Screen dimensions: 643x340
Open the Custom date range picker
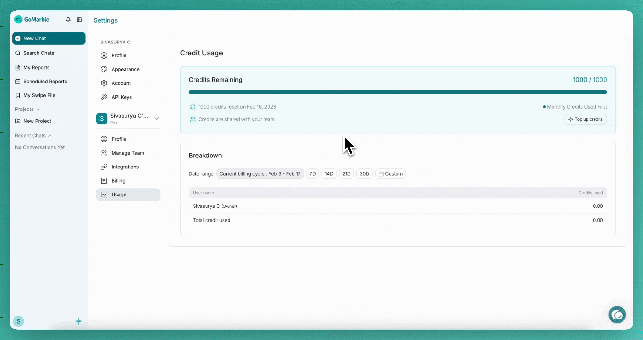pos(390,174)
